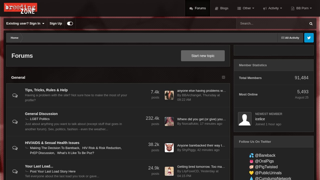The image size is (320, 180).
Task: Open the Other dropdown menu
Action: coord(246,8)
